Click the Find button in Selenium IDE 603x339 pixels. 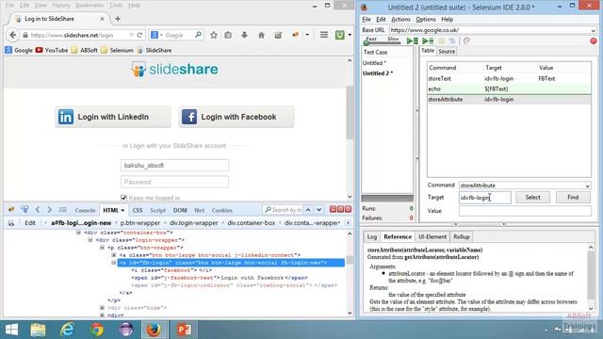click(x=573, y=197)
